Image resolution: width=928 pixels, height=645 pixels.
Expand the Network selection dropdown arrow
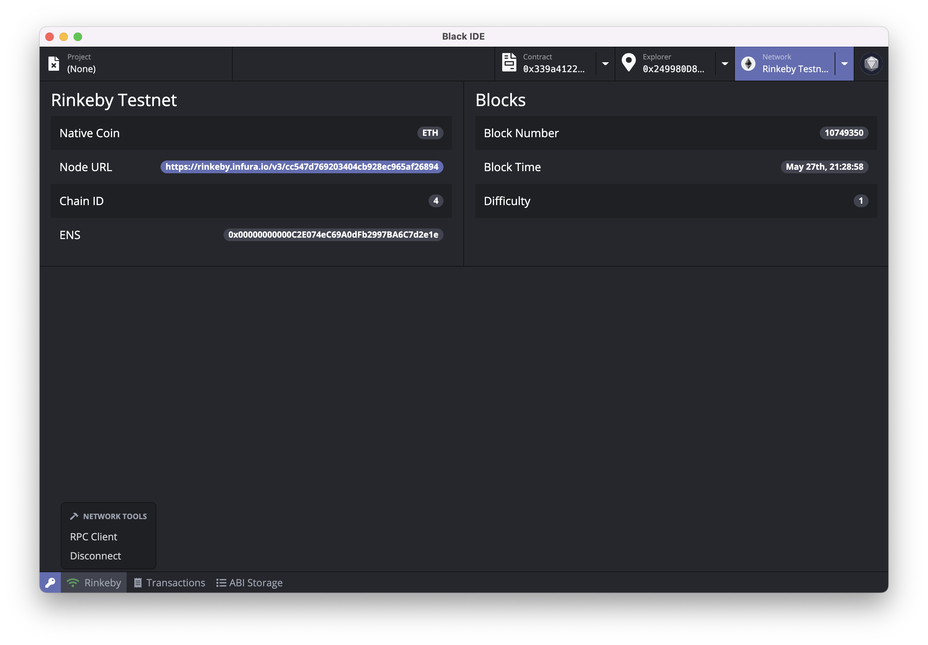coord(844,63)
